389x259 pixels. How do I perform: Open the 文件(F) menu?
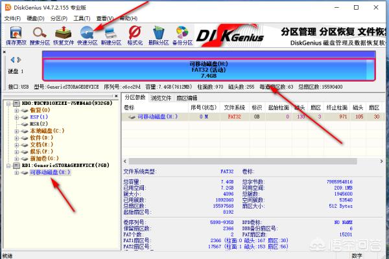(12, 19)
